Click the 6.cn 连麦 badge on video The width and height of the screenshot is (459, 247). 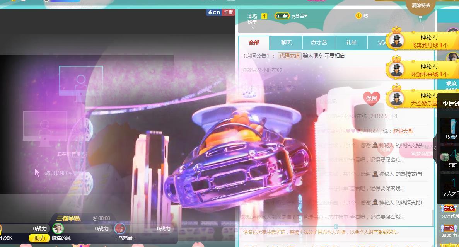221,12
